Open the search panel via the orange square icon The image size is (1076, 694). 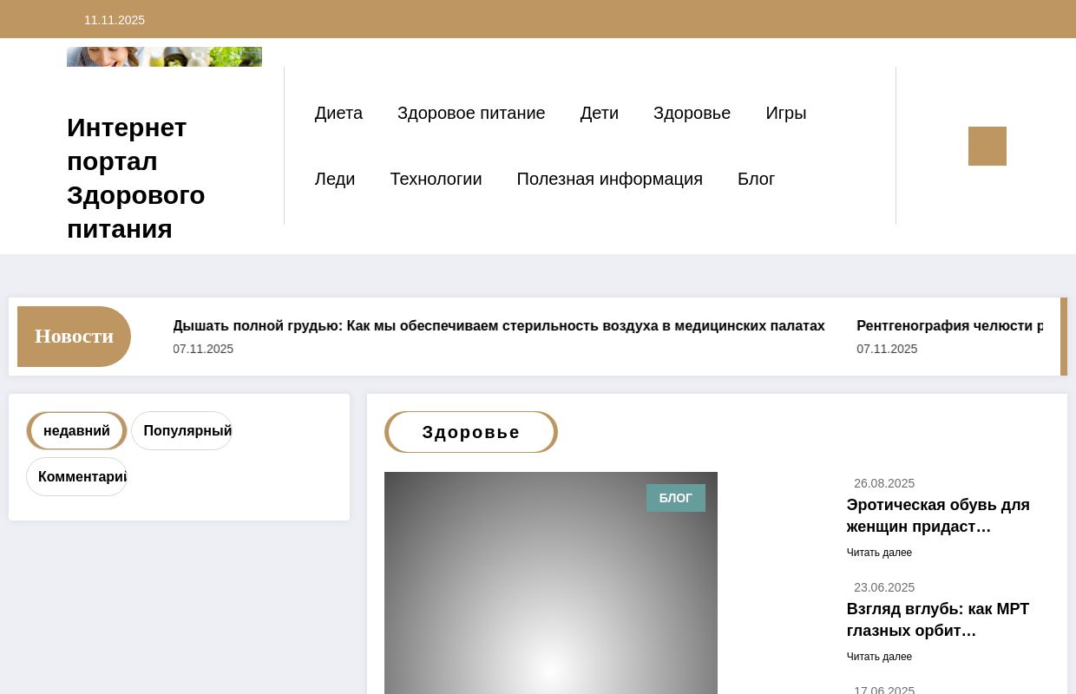987,146
